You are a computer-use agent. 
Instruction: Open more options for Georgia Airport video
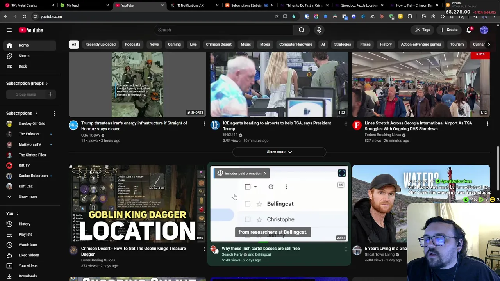[487, 124]
